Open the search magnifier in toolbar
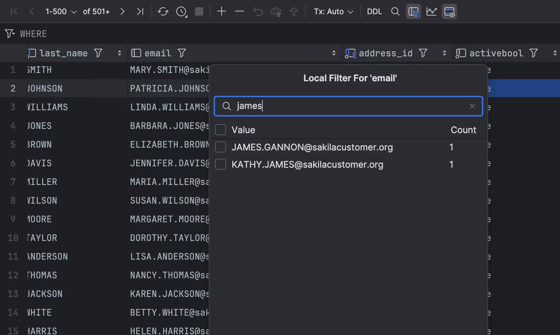 click(x=395, y=12)
